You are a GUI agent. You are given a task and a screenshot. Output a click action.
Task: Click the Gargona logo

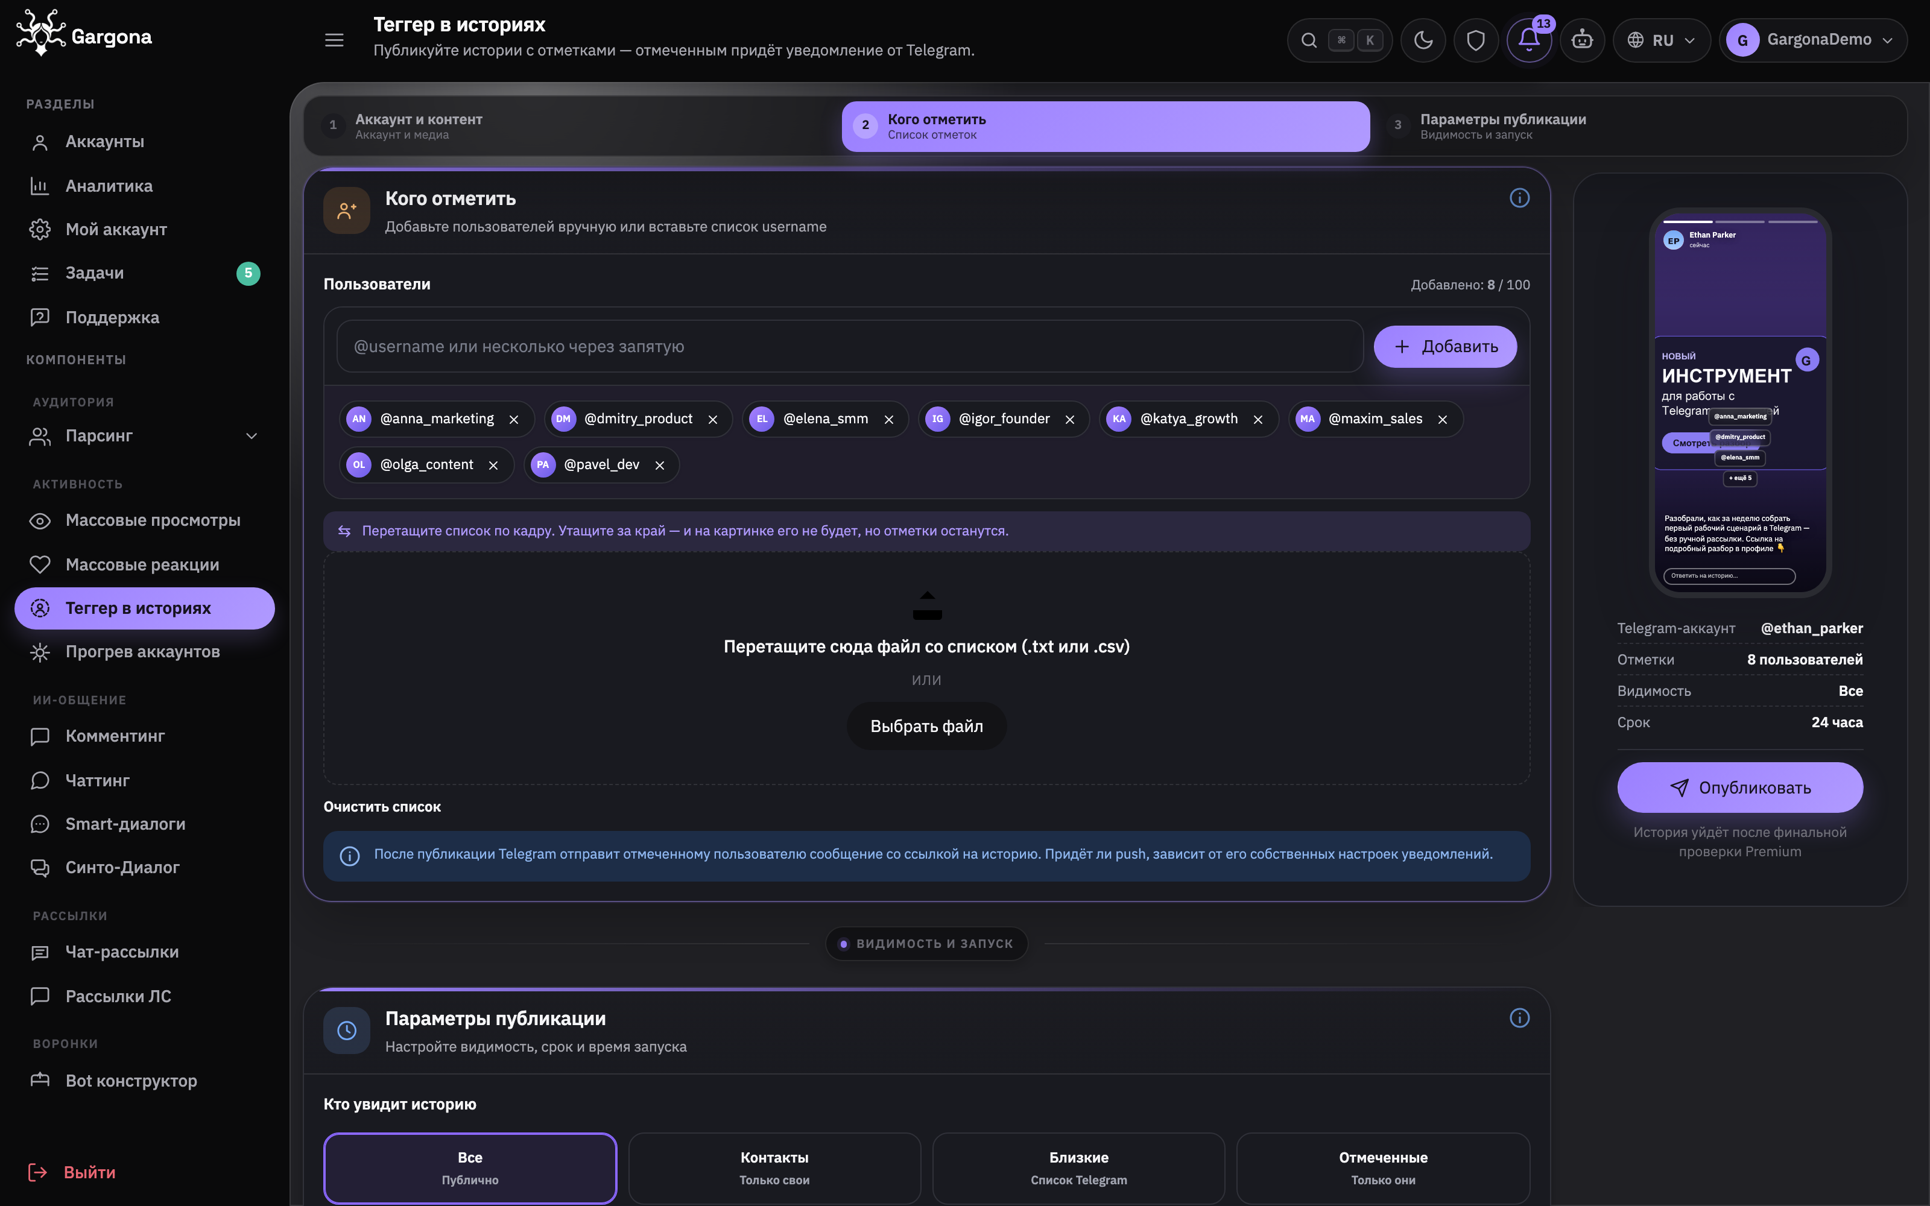coord(84,34)
